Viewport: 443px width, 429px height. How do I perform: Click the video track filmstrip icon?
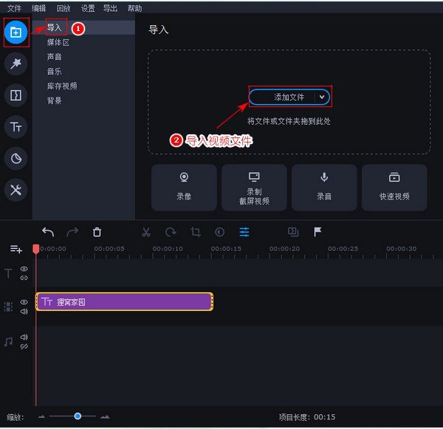click(x=8, y=306)
